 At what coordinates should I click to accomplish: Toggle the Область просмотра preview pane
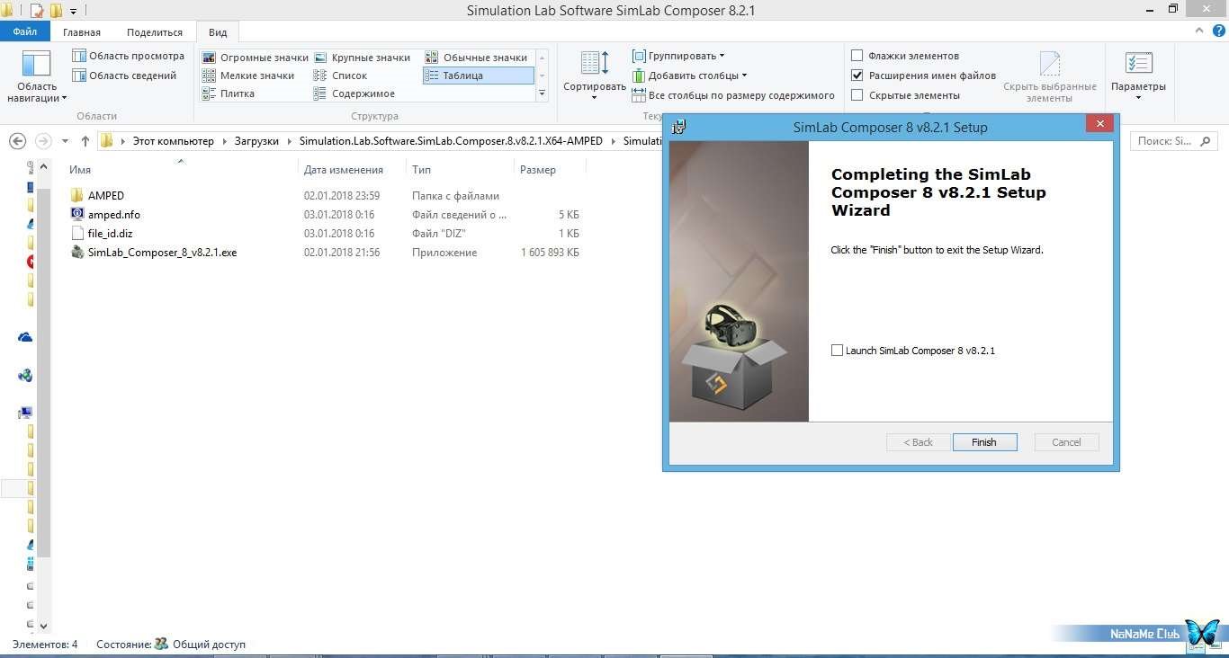point(128,56)
